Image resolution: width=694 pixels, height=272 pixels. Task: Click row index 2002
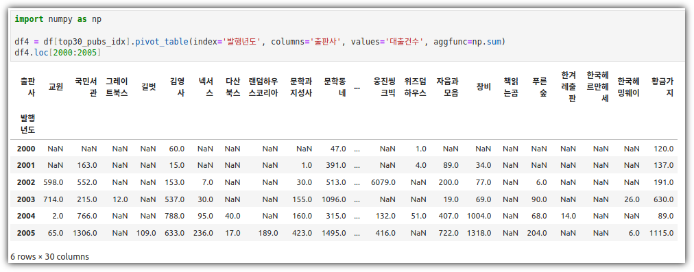pos(26,182)
